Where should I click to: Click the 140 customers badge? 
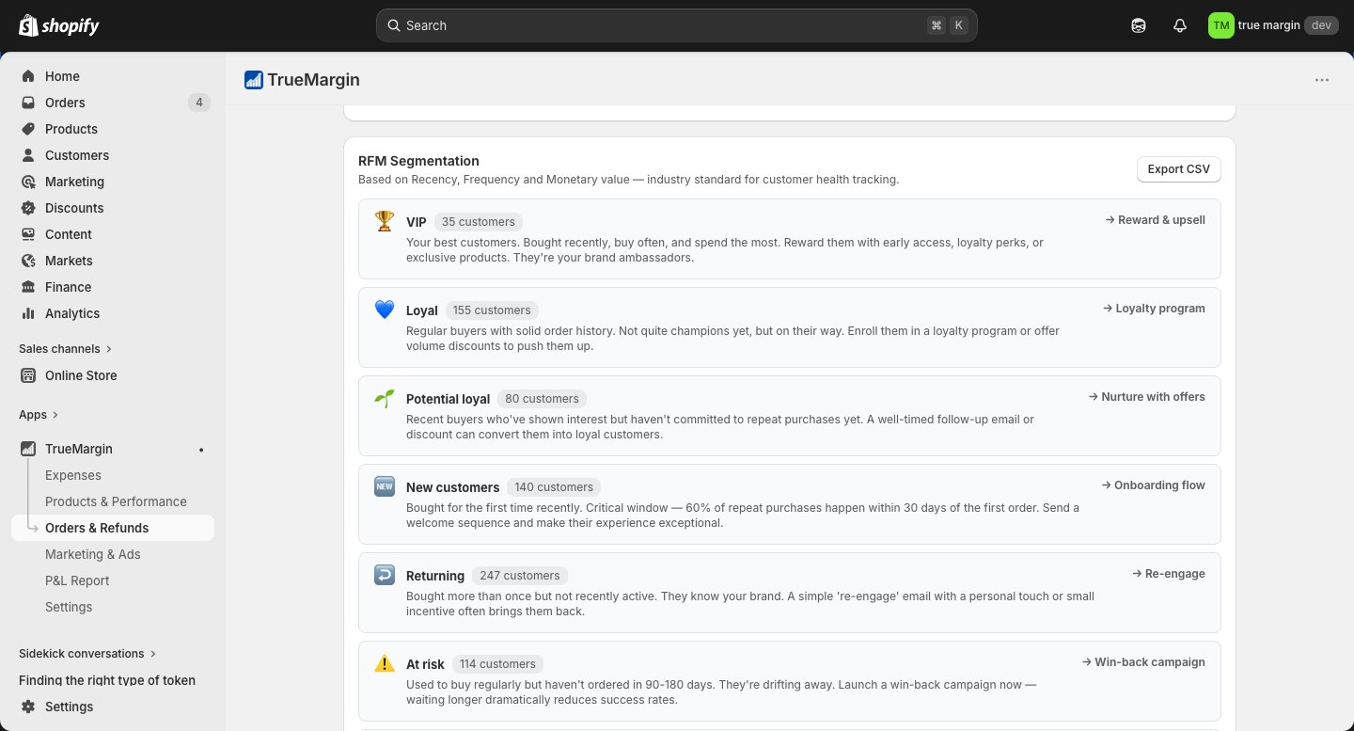[554, 487]
